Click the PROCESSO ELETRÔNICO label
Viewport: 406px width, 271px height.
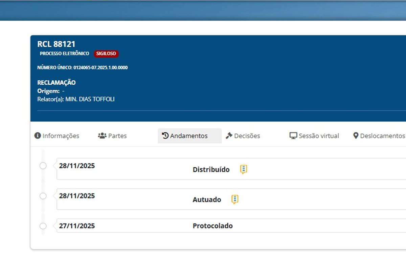pos(65,54)
